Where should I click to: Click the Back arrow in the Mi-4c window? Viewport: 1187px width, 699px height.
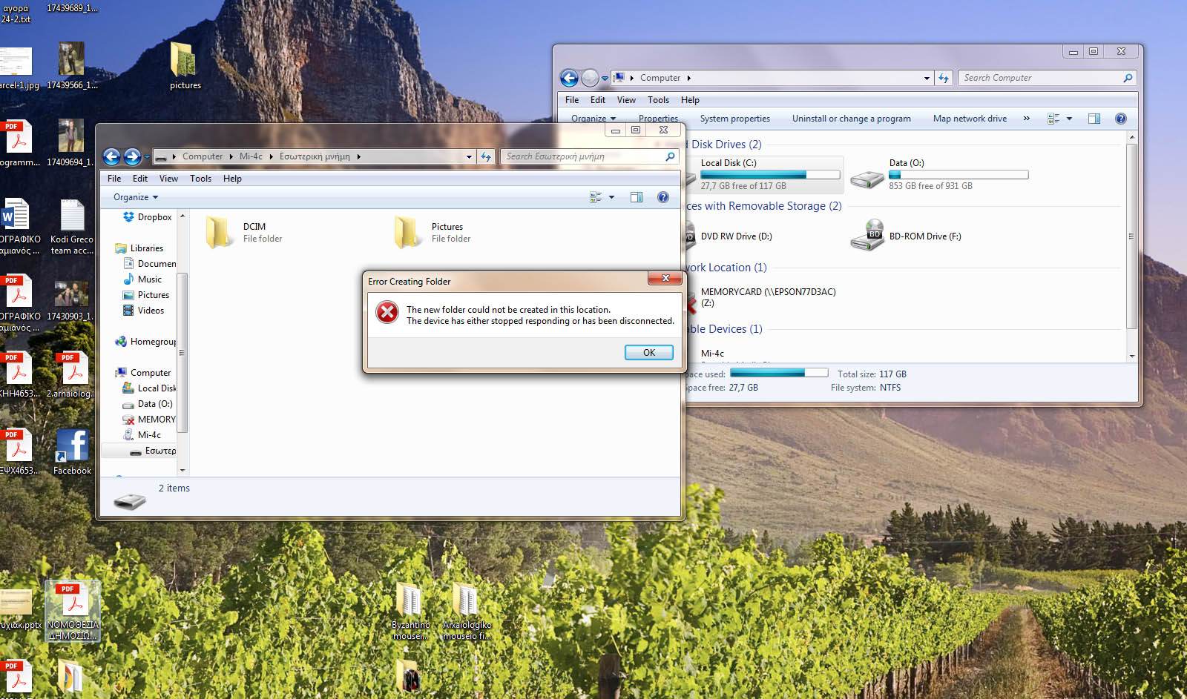point(112,156)
